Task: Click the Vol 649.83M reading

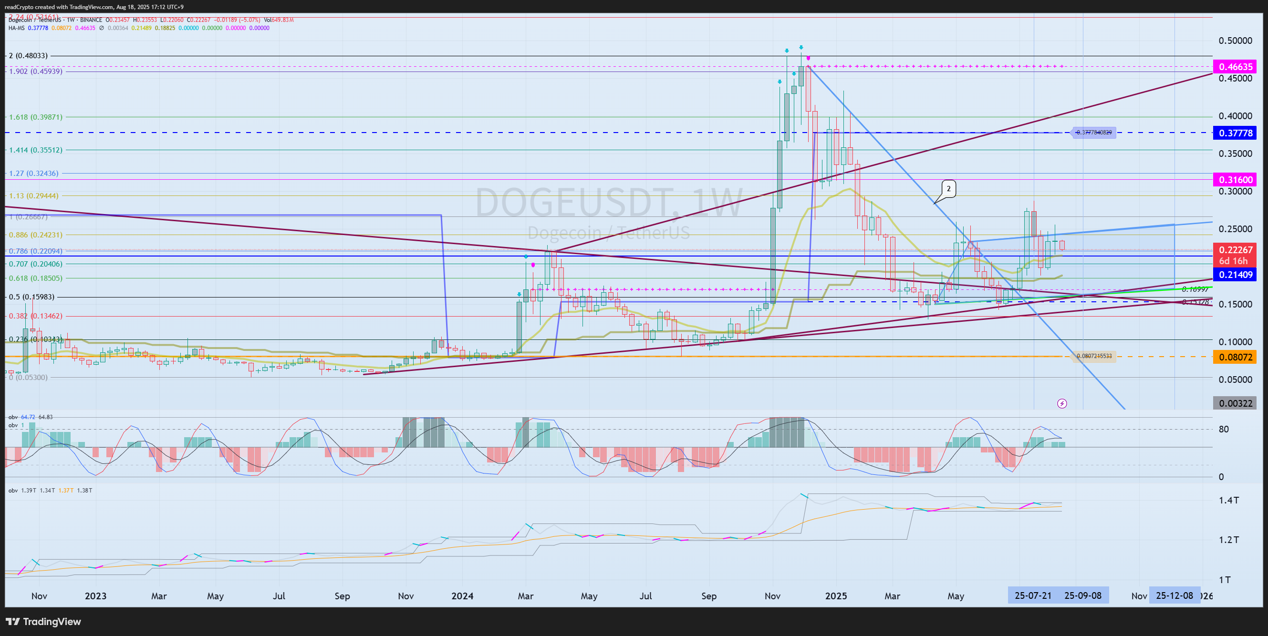Action: pyautogui.click(x=279, y=20)
